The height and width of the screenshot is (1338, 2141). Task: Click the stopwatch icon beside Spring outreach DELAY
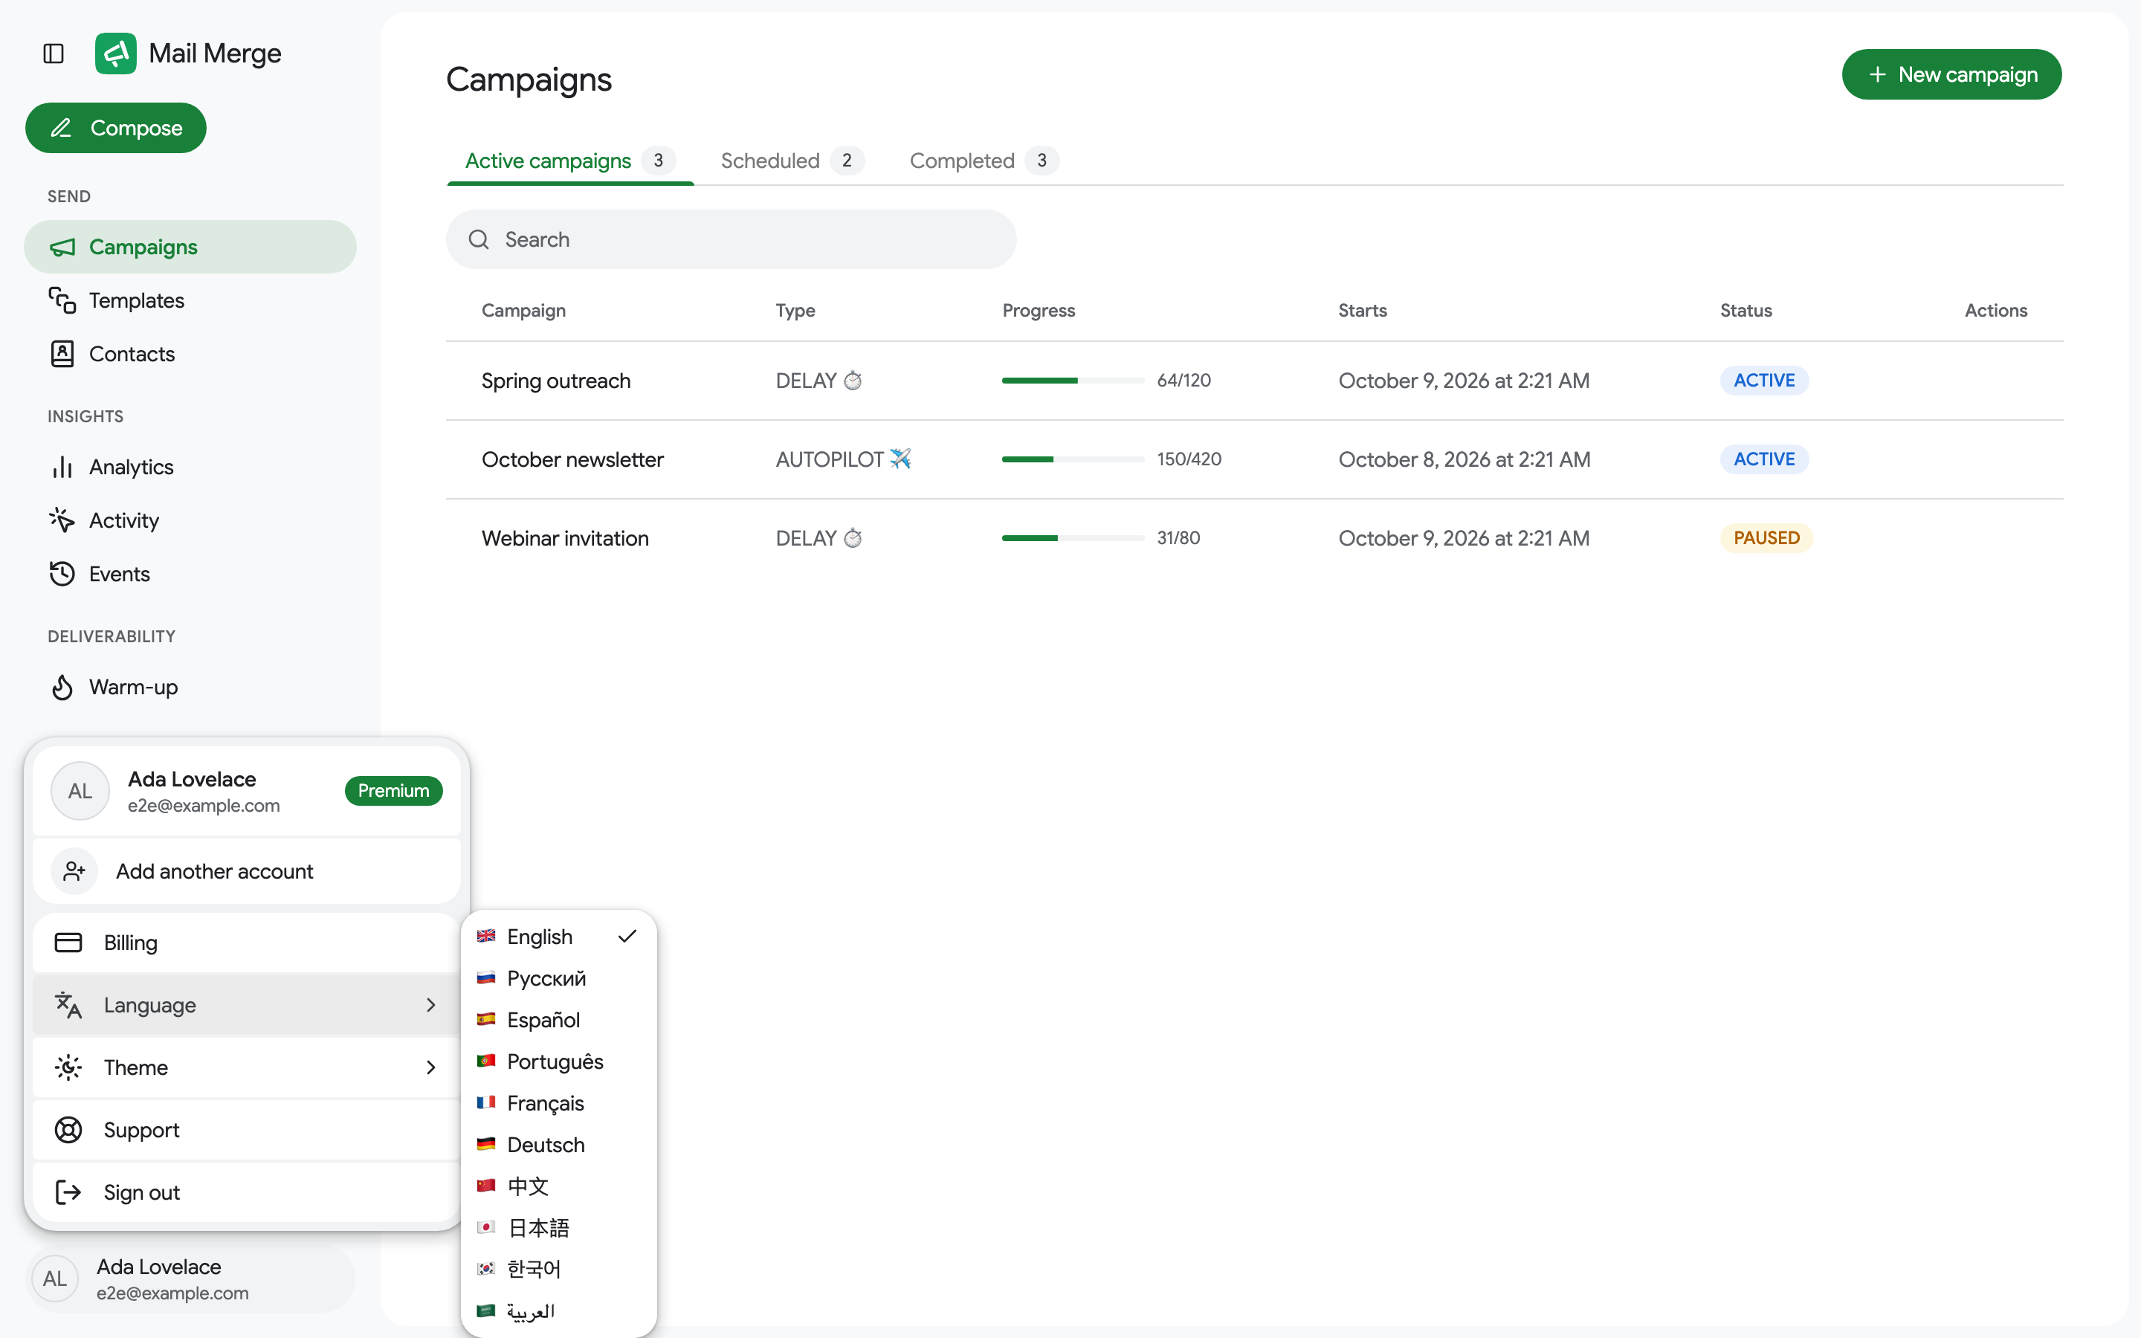(x=853, y=381)
